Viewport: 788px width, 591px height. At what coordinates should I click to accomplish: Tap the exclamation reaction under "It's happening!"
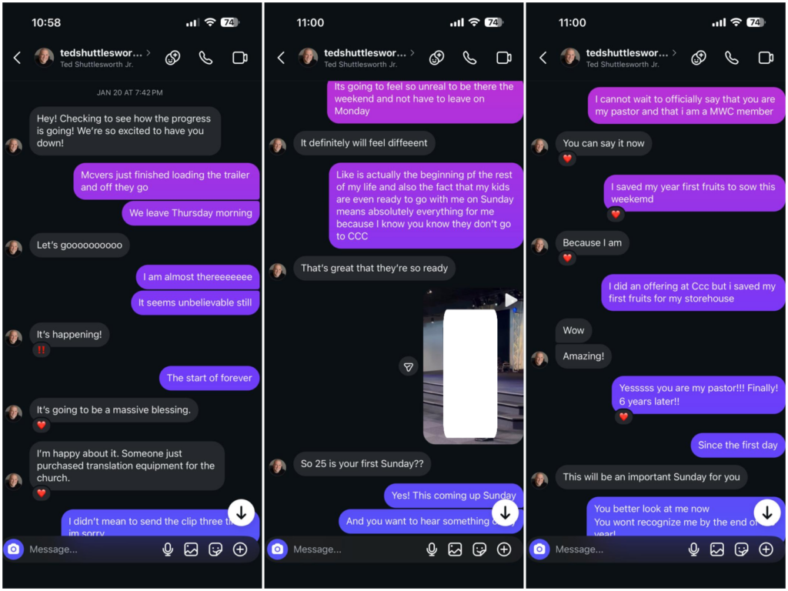(42, 350)
